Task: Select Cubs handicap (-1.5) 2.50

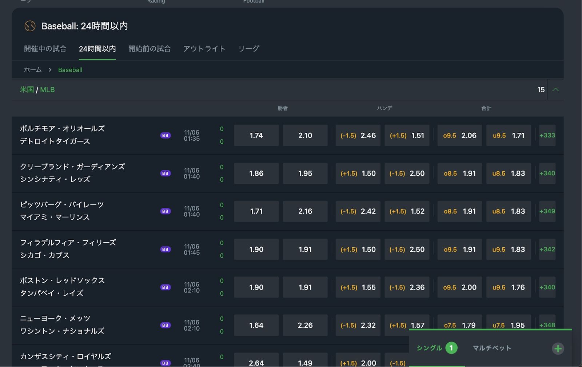Action: (407, 250)
